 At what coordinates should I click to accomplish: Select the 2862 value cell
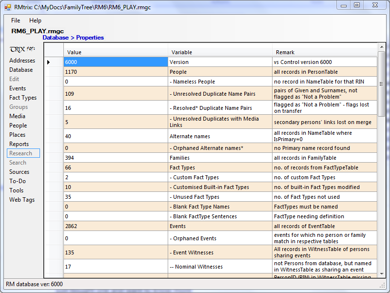[x=116, y=226]
